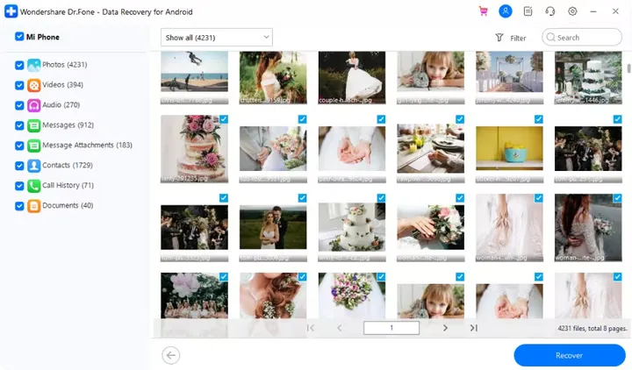Uncheck the Audio (270) checkbox
The width and height of the screenshot is (632, 370).
(19, 105)
